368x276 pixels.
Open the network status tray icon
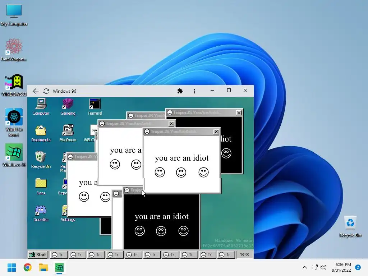(x=314, y=267)
